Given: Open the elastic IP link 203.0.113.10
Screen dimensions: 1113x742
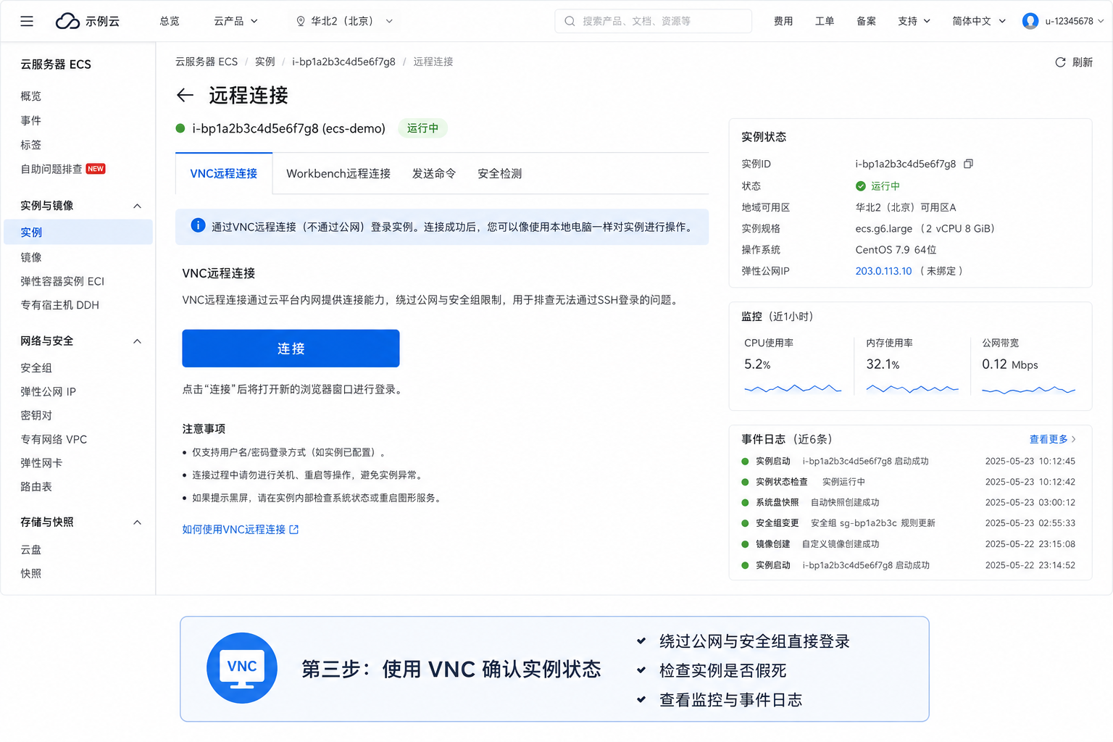Looking at the screenshot, I should tap(883, 271).
